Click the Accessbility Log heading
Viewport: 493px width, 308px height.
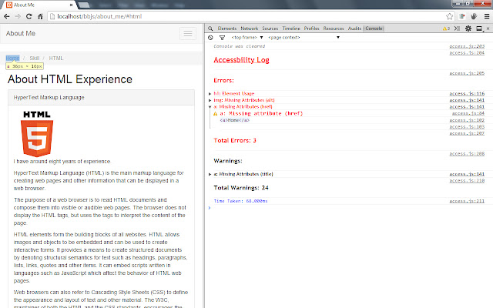click(x=241, y=60)
